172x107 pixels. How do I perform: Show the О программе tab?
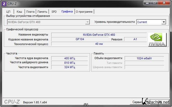click(x=84, y=12)
